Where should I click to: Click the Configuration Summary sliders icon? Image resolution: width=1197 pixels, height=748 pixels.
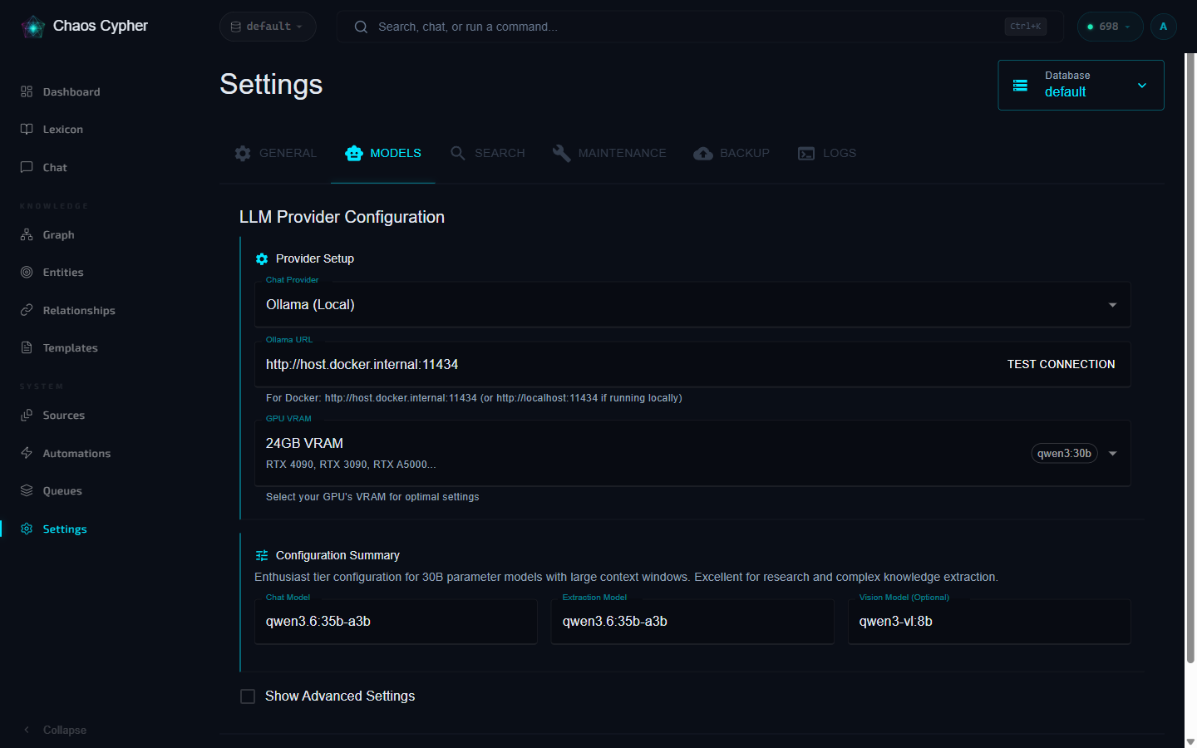tap(262, 555)
